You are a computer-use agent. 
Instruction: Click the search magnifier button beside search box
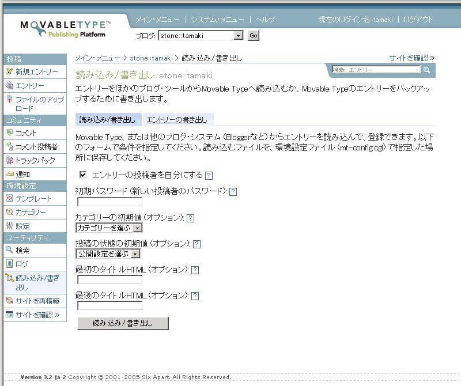coord(427,70)
